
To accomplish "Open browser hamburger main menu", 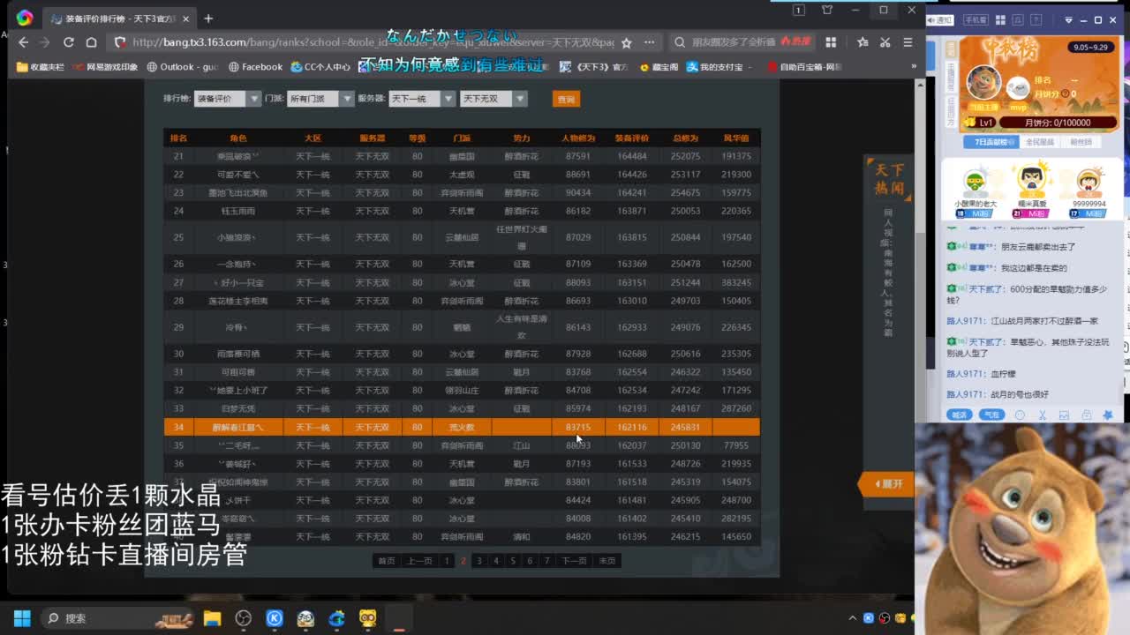I will pyautogui.click(x=908, y=42).
